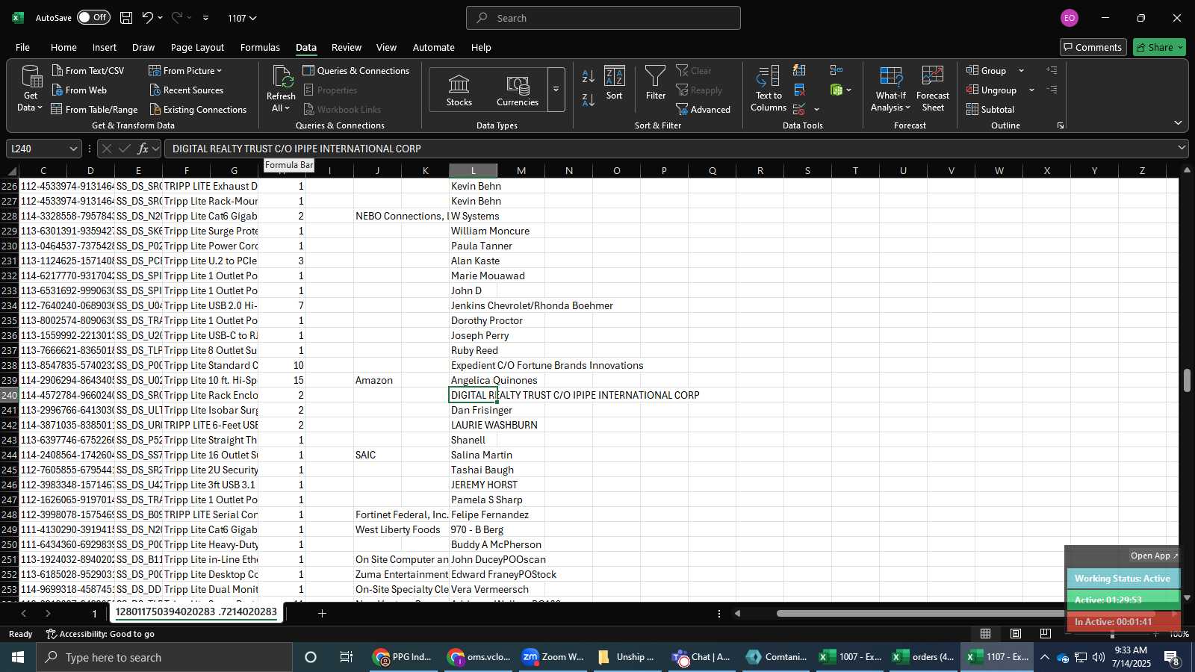Load data From Table/Range
This screenshot has height=672, width=1195.
coord(94,109)
